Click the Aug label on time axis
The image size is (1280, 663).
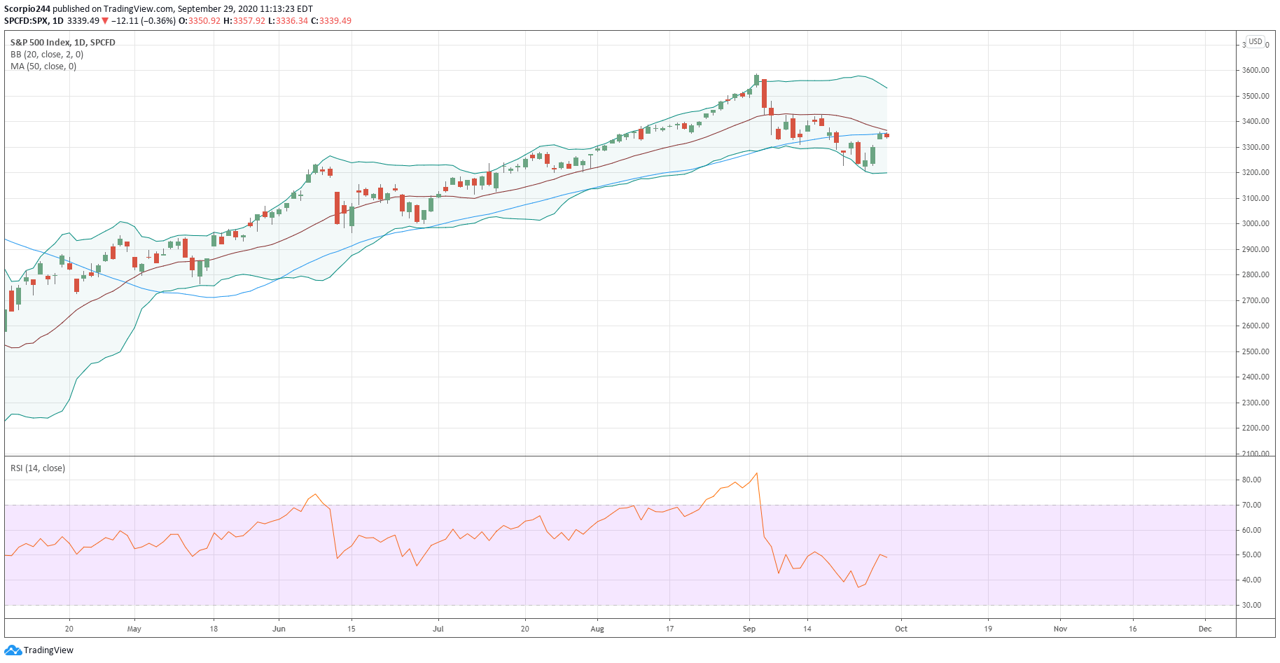point(597,629)
